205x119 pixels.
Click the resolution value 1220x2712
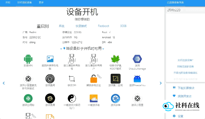(77, 42)
